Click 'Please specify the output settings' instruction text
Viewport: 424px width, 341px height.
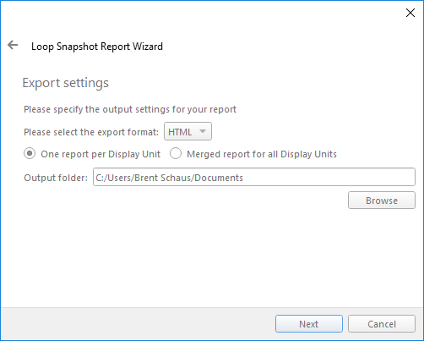click(x=130, y=109)
